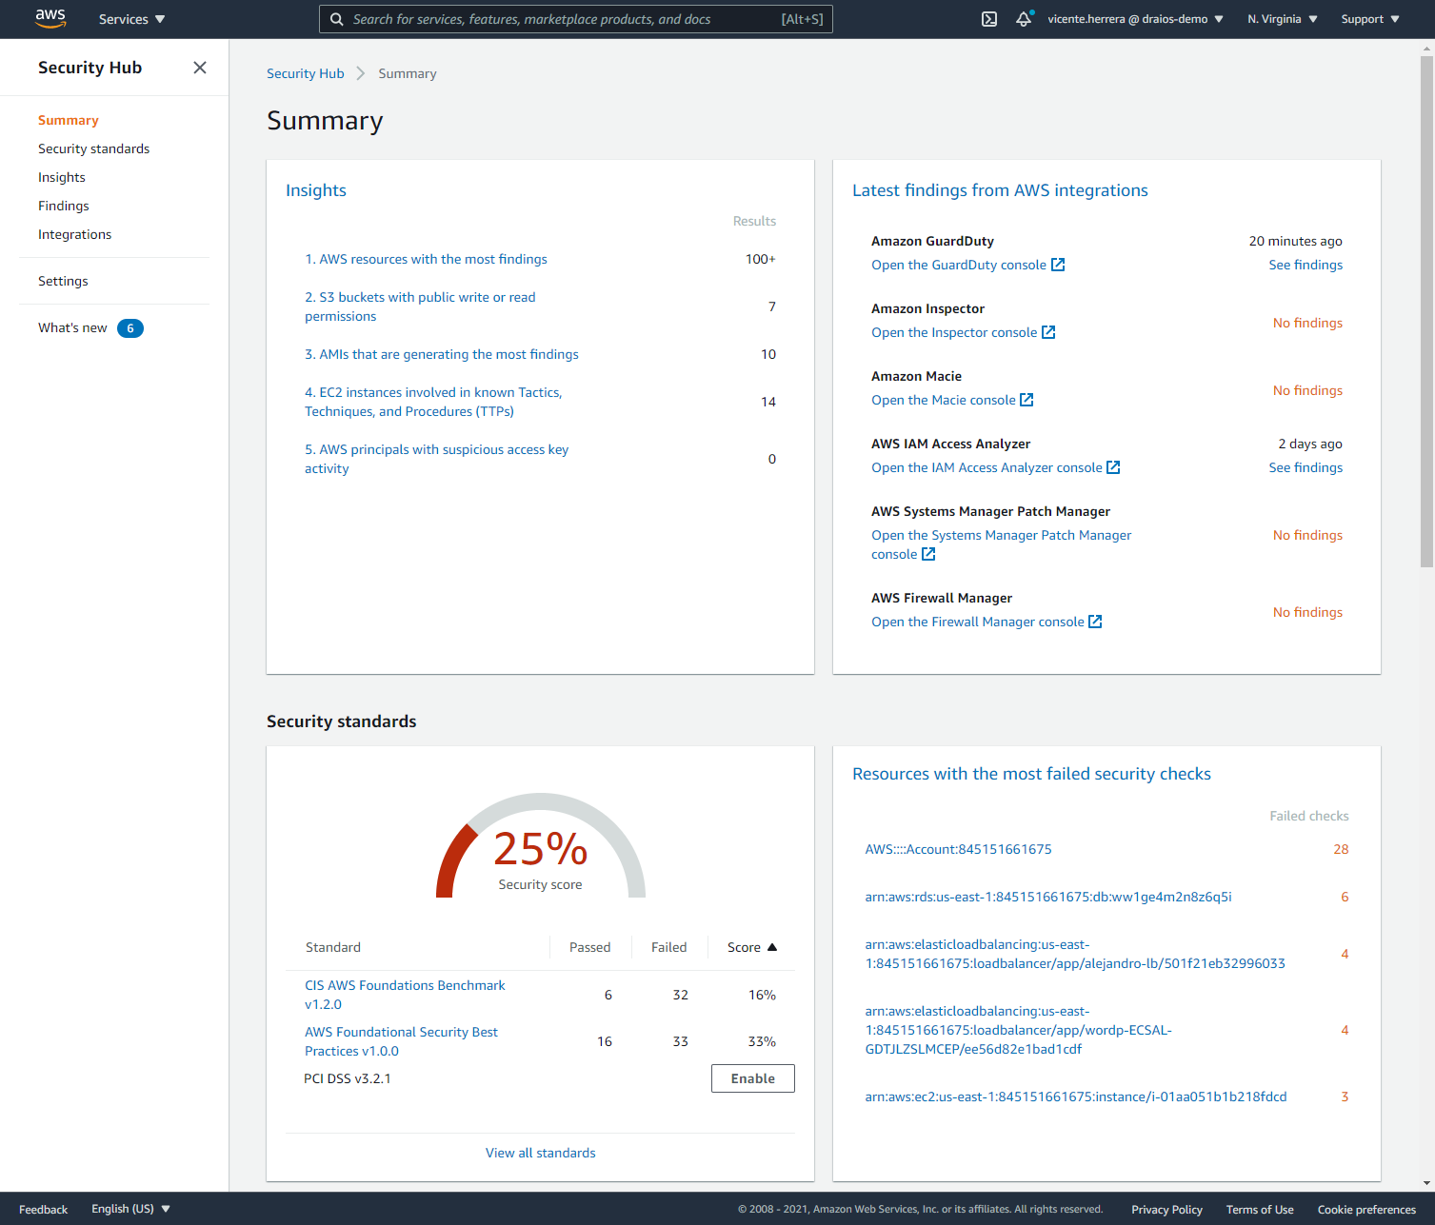Open CIS AWS Foundations Benchmark v1.2.0
Viewport: 1435px width, 1225px height.
tap(405, 995)
